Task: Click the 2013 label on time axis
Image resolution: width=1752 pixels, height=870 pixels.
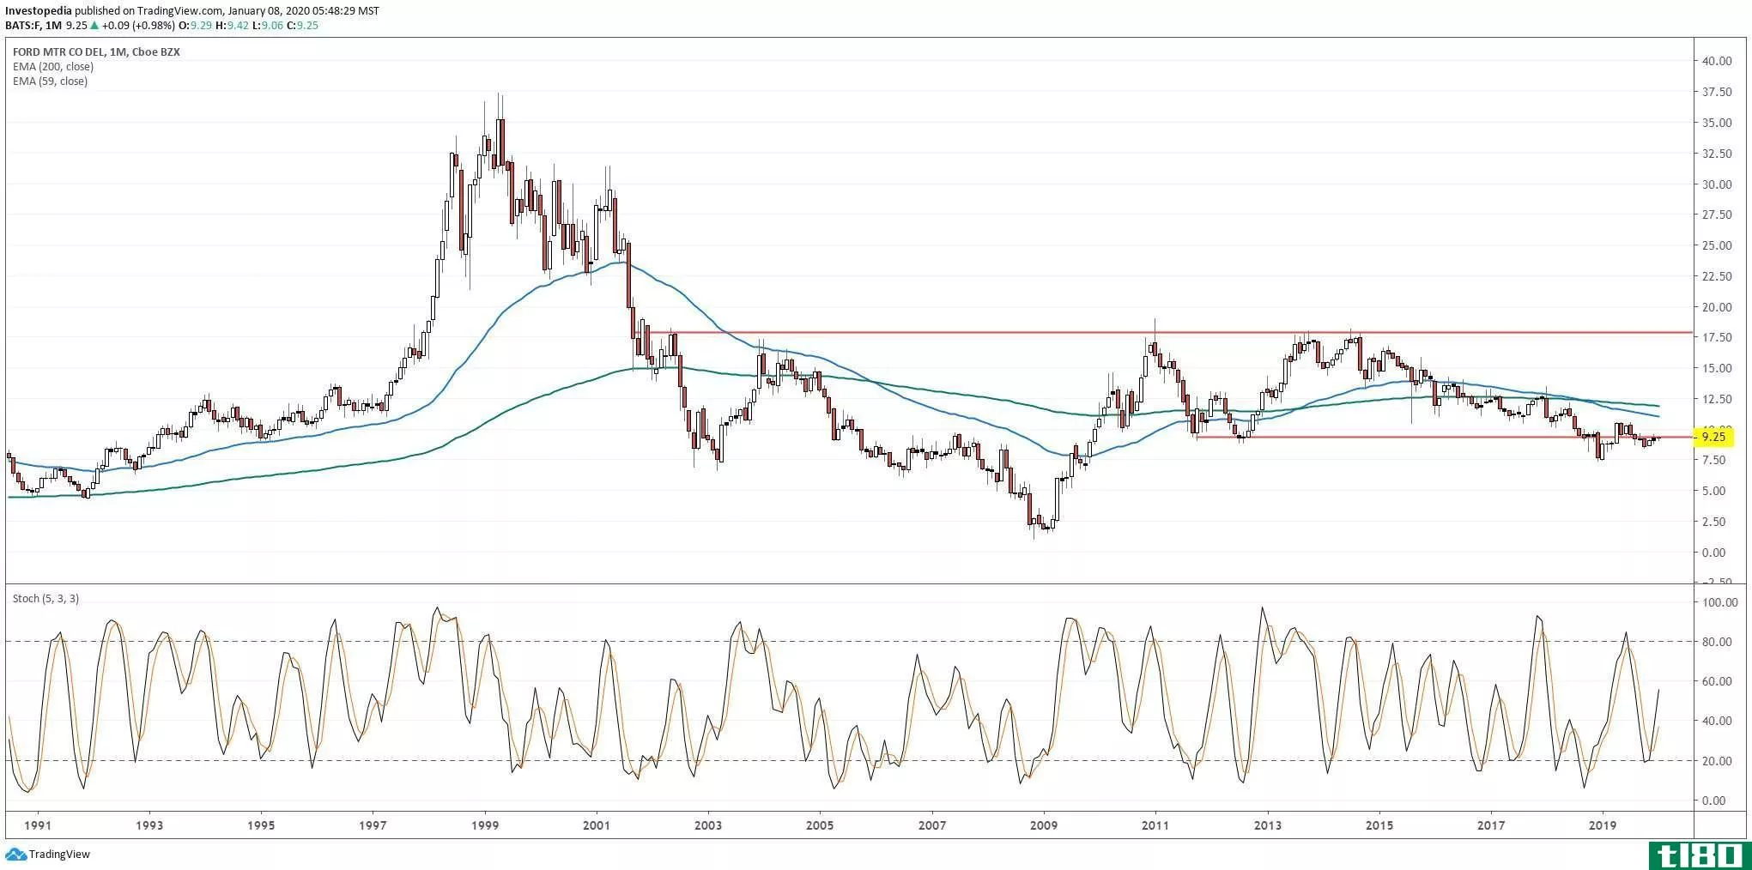Action: point(1268,825)
